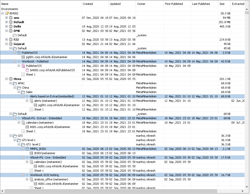The image size is (250, 194).
Task: Collapse the MMPG_IK001 node
Action: (x=23, y=149)
